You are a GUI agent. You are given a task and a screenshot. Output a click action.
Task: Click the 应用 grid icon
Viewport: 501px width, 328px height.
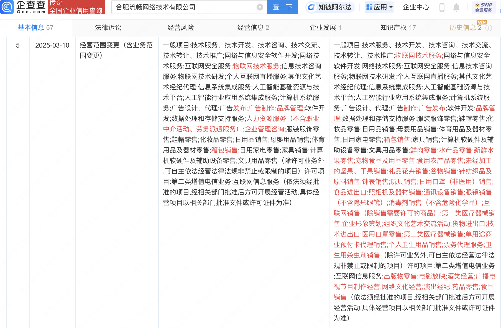[369, 7]
